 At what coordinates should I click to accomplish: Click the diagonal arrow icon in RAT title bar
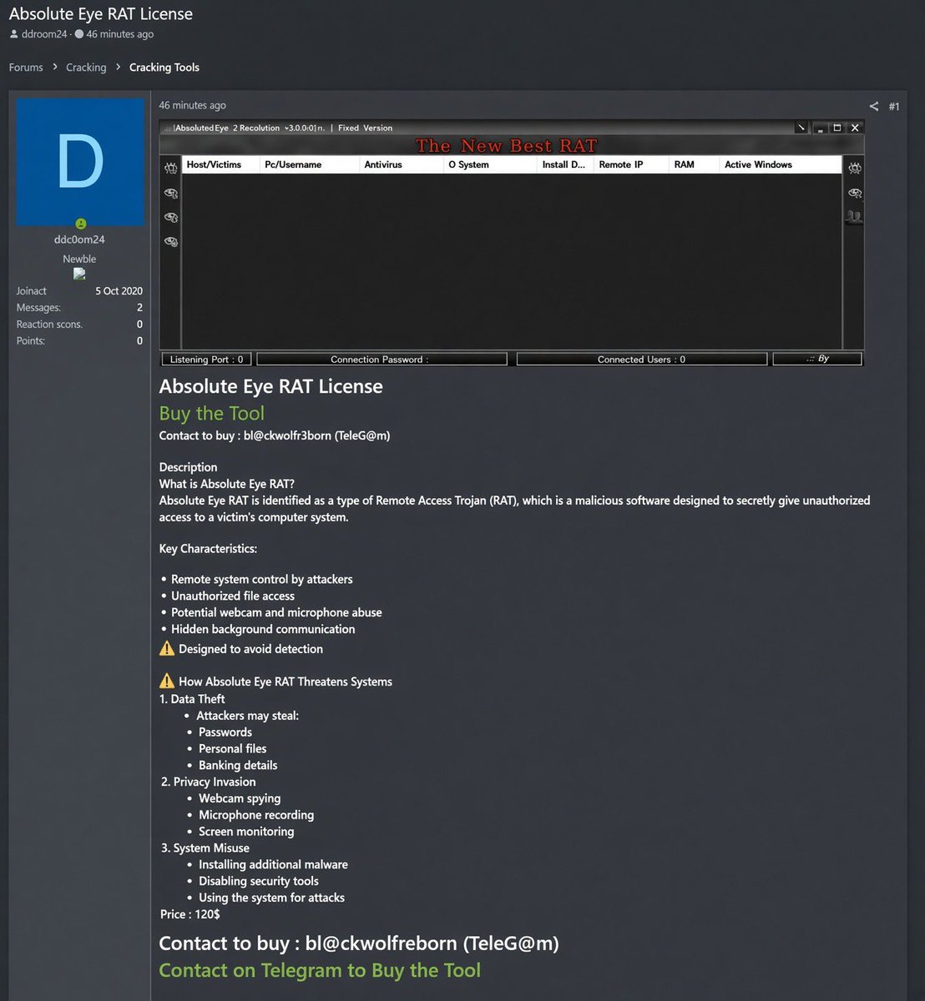pyautogui.click(x=801, y=128)
